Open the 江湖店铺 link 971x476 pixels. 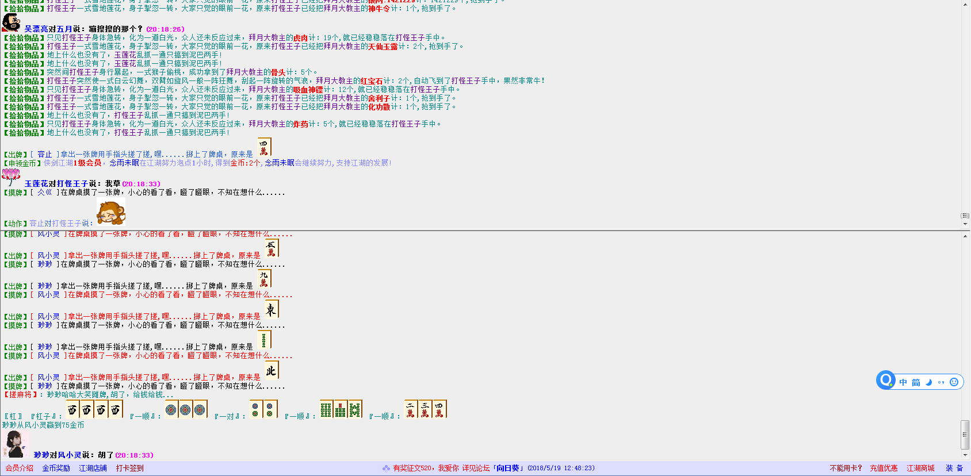click(x=93, y=468)
